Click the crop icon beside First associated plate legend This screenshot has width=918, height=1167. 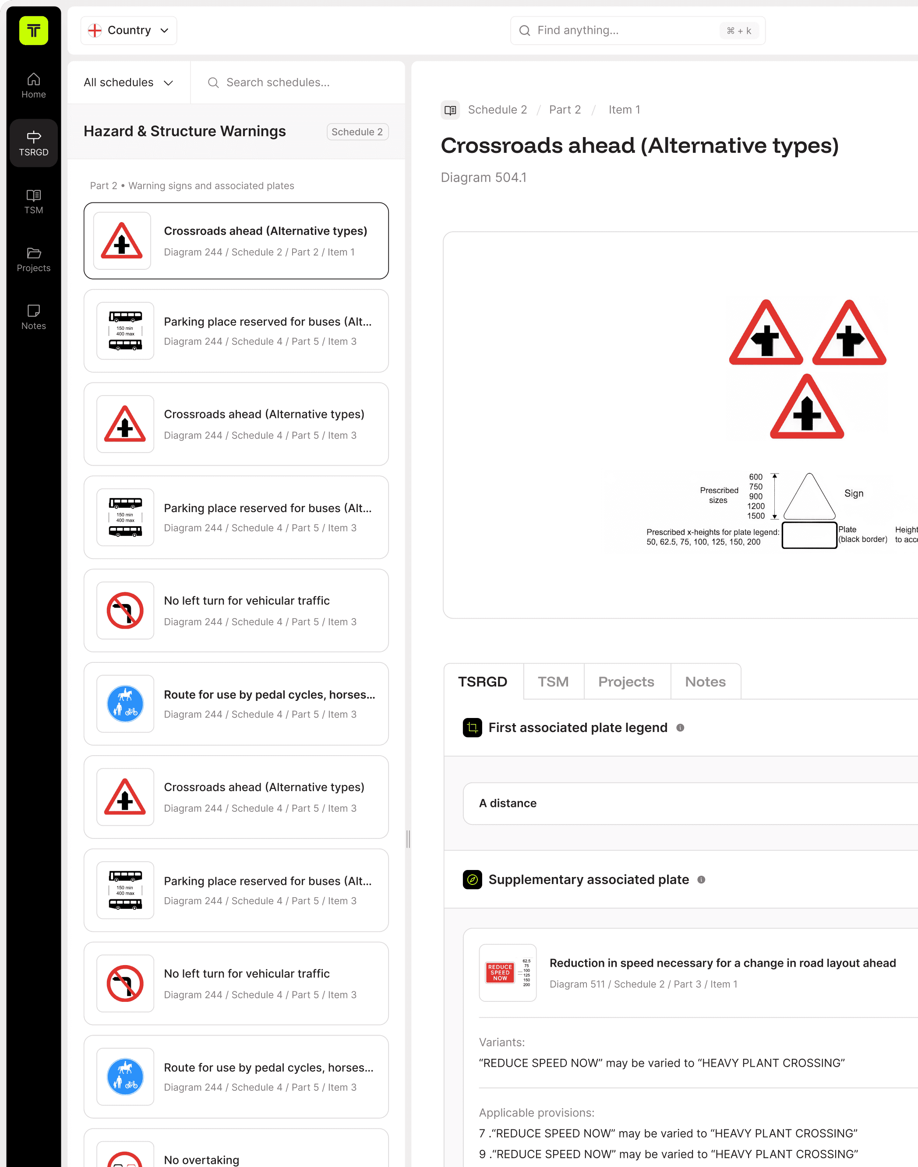point(472,727)
